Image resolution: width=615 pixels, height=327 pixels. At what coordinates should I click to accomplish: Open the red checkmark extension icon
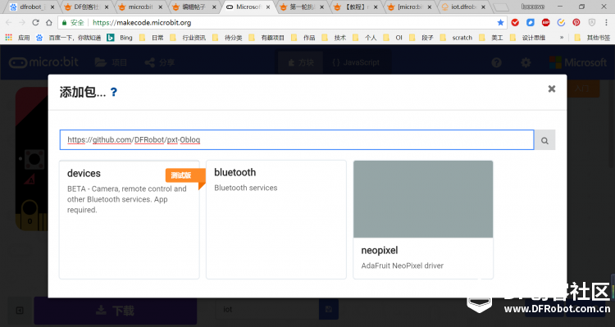[x=515, y=23]
